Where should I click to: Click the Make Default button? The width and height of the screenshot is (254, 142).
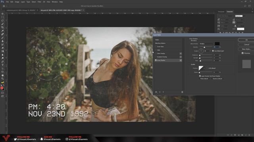point(204,79)
